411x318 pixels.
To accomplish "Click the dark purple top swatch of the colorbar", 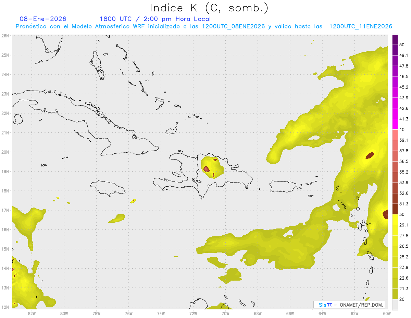I will [395, 39].
